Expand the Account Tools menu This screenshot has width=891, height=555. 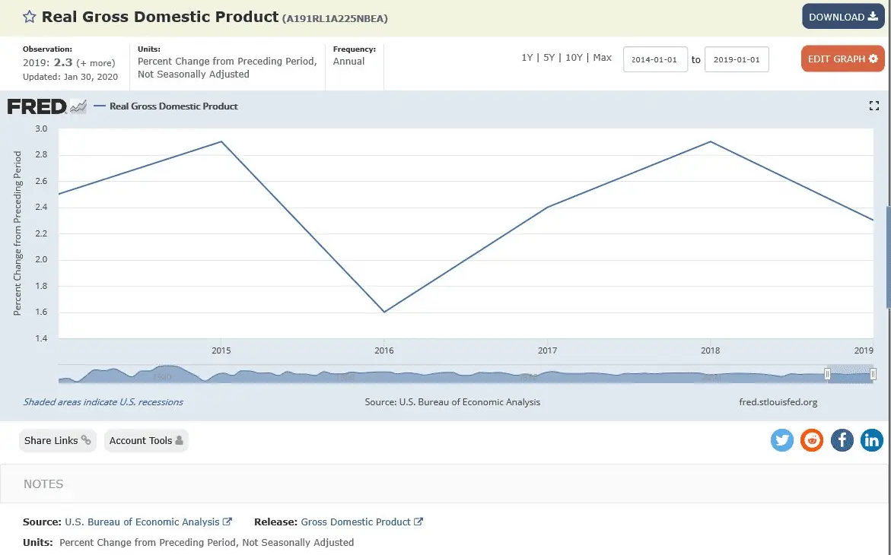pyautogui.click(x=146, y=440)
